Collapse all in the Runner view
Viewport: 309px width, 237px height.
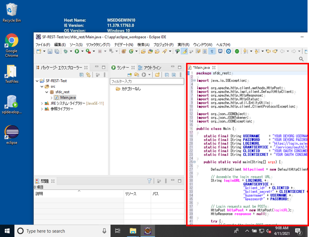(167, 75)
